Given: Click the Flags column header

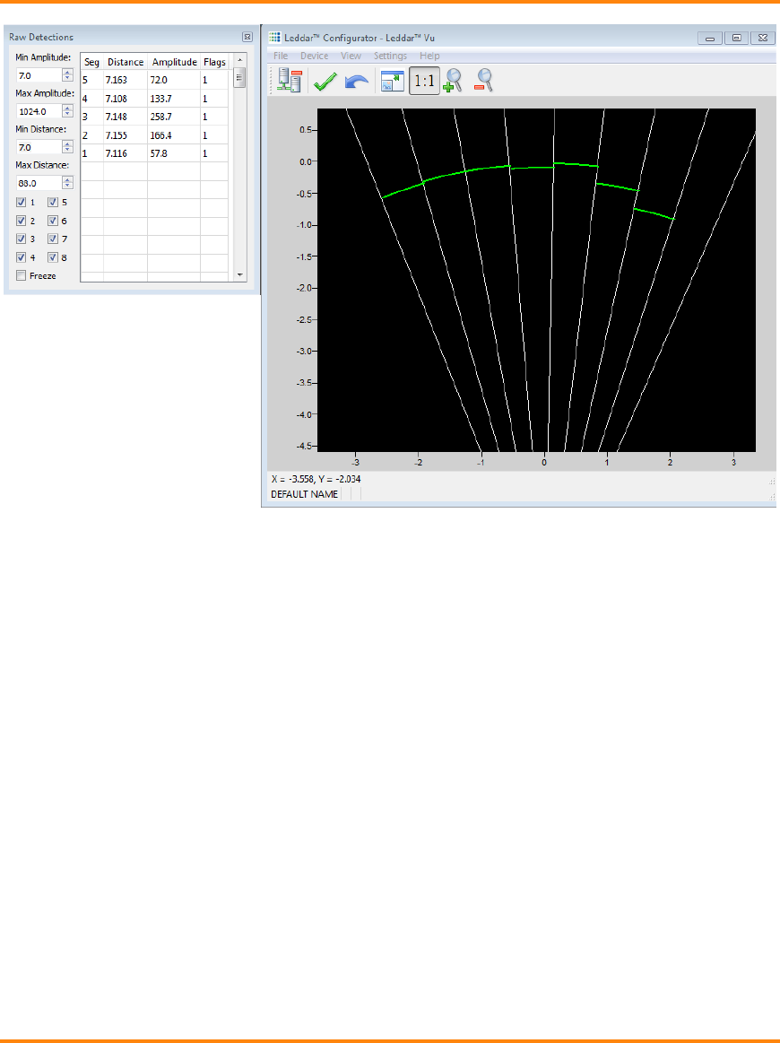Looking at the screenshot, I should click(x=214, y=62).
